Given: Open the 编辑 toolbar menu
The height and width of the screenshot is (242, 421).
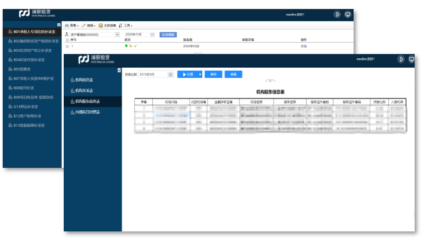Looking at the screenshot, I should pyautogui.click(x=88, y=25).
